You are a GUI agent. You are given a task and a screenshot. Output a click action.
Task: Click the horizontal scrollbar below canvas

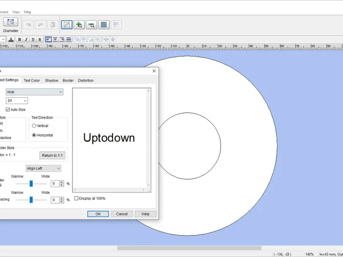pyautogui.click(x=190, y=248)
